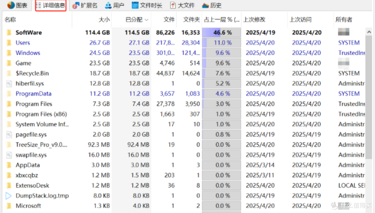Click the LOCAL SE owner cell

pyautogui.click(x=351, y=186)
